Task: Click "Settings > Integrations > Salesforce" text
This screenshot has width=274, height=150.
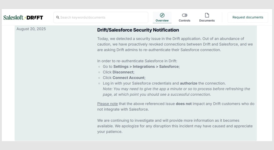Action: [146, 66]
